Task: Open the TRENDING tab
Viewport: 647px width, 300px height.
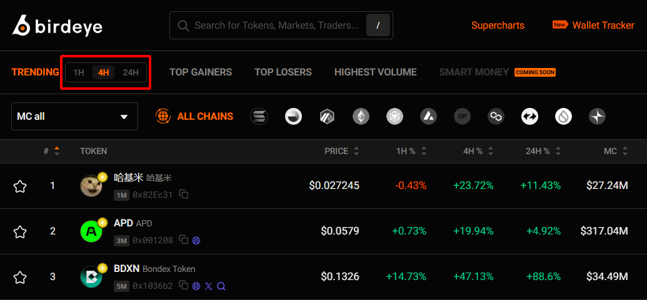Action: pyautogui.click(x=36, y=72)
